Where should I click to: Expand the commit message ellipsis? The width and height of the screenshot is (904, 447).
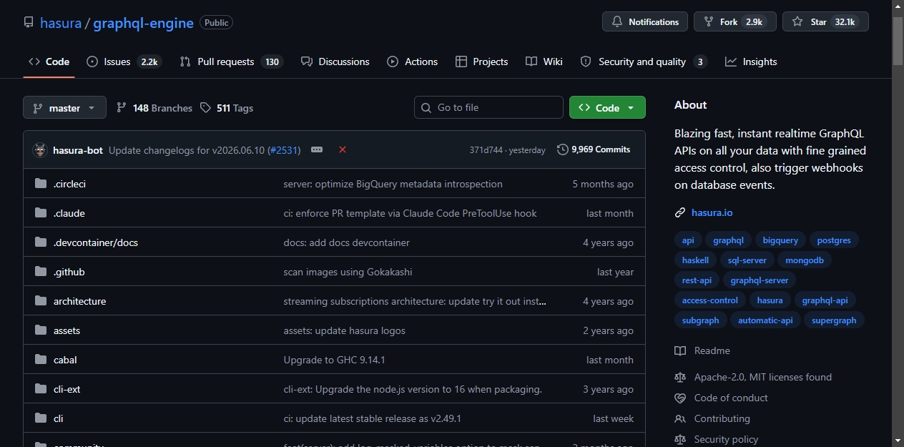pos(317,149)
